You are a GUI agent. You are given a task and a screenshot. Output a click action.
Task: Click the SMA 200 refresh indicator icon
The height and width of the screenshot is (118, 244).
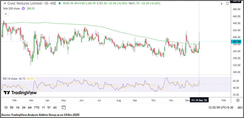pyautogui.click(x=23, y=8)
